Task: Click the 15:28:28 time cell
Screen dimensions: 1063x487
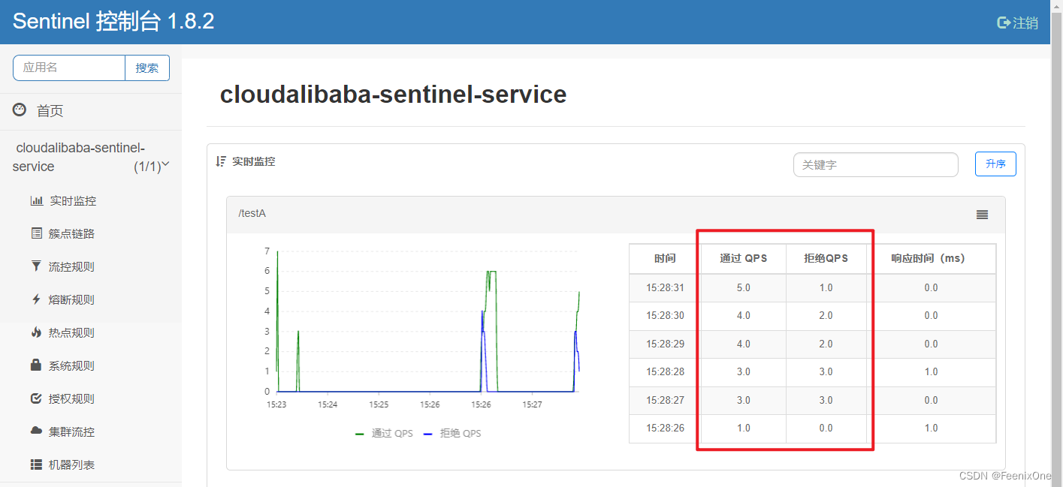Action: 665,372
